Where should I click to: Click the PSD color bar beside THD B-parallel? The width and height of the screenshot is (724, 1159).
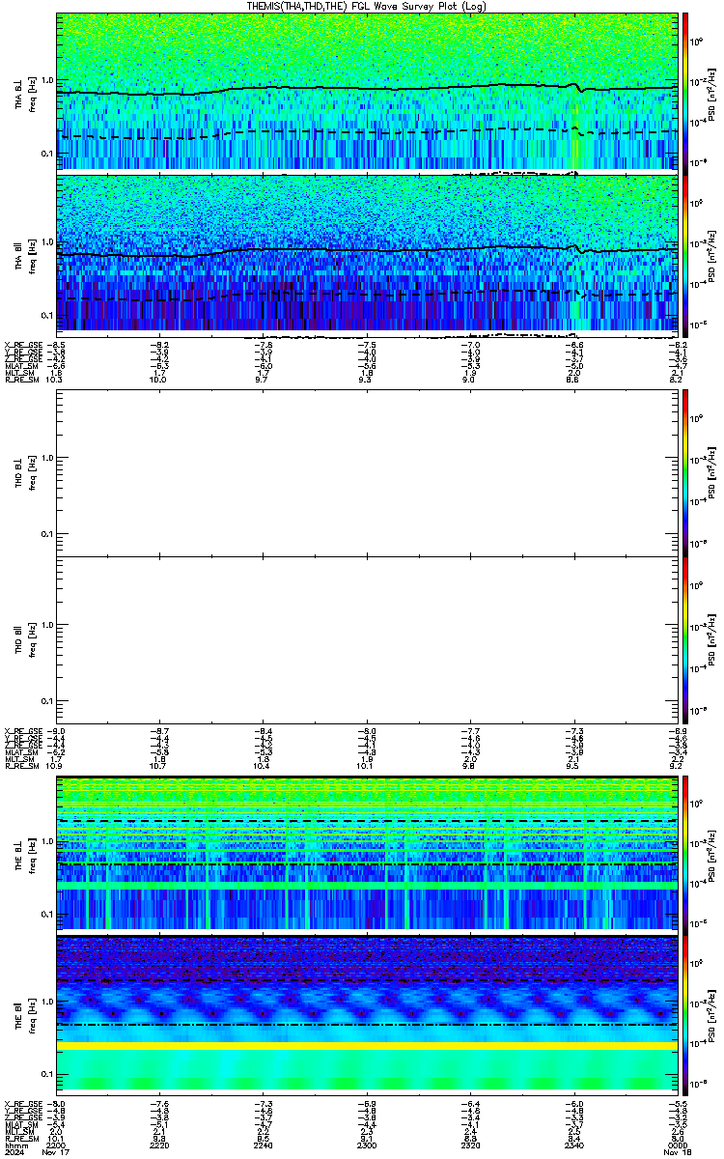click(x=685, y=639)
